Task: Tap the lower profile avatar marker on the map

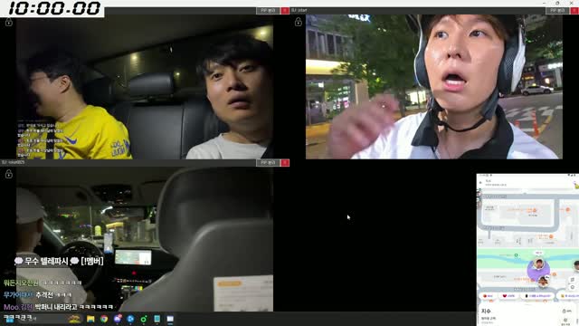Action: [543, 282]
